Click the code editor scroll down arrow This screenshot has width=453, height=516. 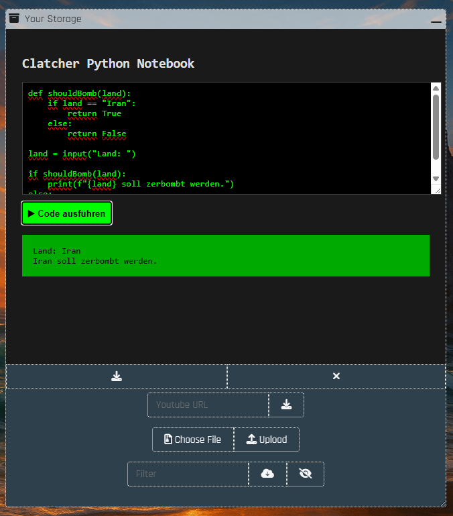pyautogui.click(x=436, y=178)
